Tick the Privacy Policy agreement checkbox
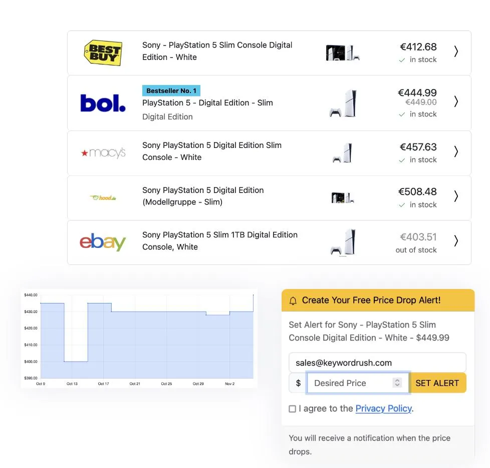This screenshot has height=468, width=490. coord(292,409)
